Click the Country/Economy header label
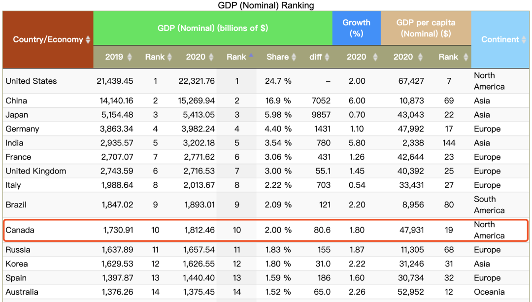The height and width of the screenshot is (302, 532). [48, 40]
